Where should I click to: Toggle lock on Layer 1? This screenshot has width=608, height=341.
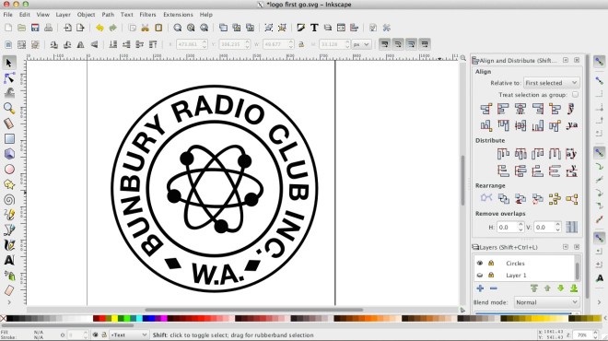point(491,275)
